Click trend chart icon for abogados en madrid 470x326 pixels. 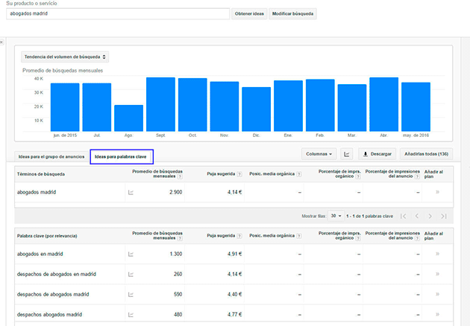(x=131, y=254)
